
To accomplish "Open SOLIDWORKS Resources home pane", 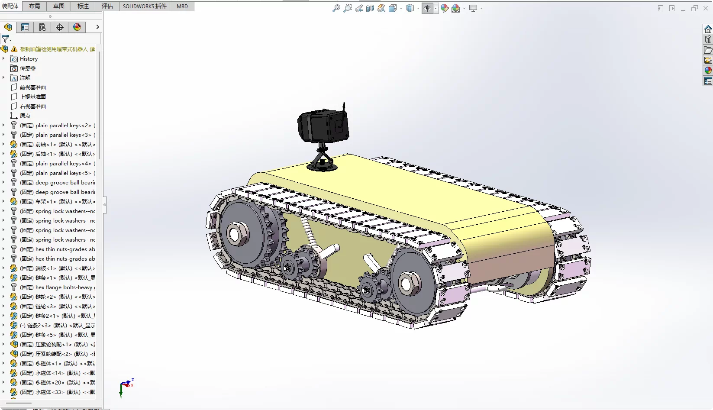I will click(708, 29).
